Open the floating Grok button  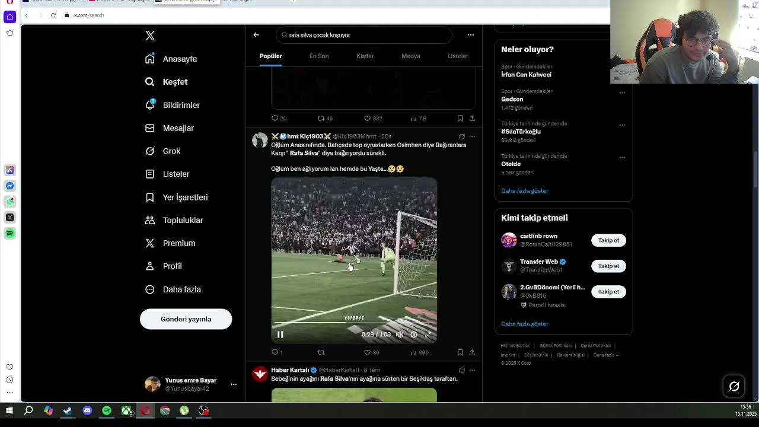click(734, 387)
